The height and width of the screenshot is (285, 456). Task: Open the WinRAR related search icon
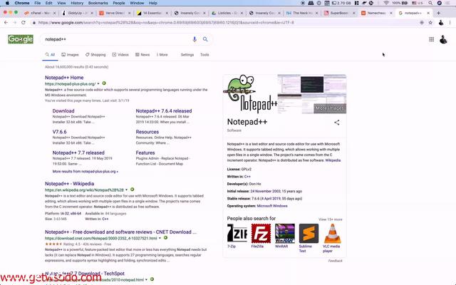click(x=285, y=233)
